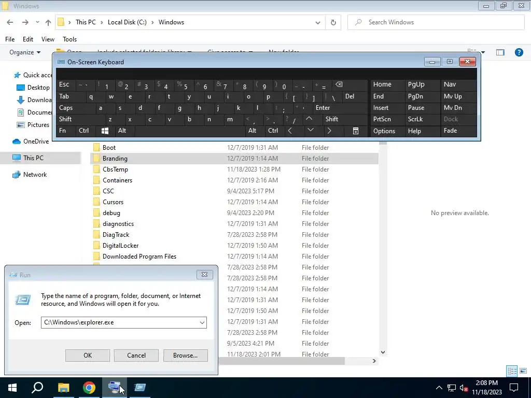Click the down arrow key on keyboard
Image resolution: width=531 pixels, height=398 pixels.
(311, 130)
